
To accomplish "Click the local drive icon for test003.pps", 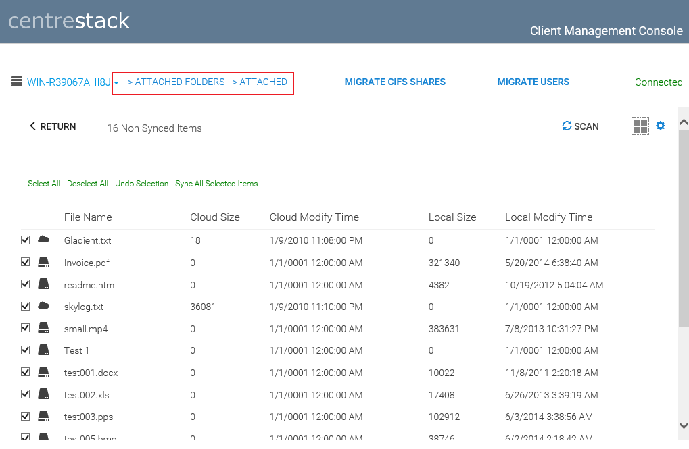I will (x=43, y=416).
